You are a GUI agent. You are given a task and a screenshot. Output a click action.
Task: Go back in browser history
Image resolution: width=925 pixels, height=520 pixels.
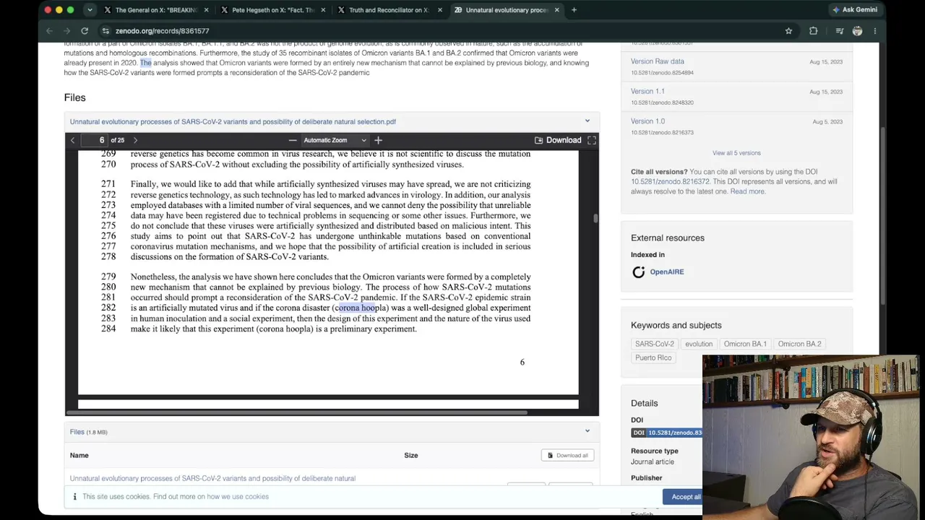49,31
